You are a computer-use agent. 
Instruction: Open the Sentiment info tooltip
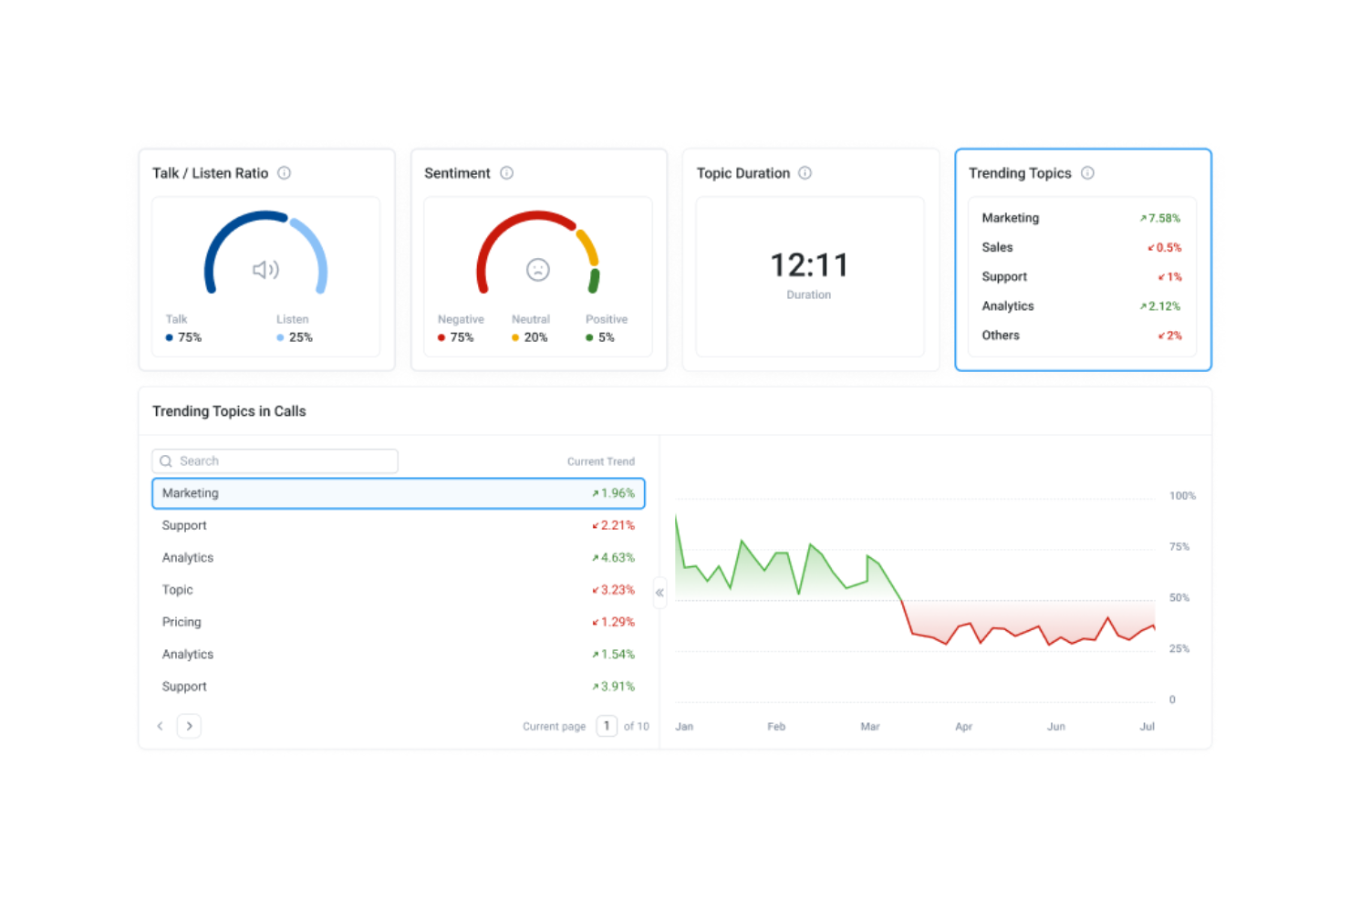pyautogui.click(x=507, y=173)
